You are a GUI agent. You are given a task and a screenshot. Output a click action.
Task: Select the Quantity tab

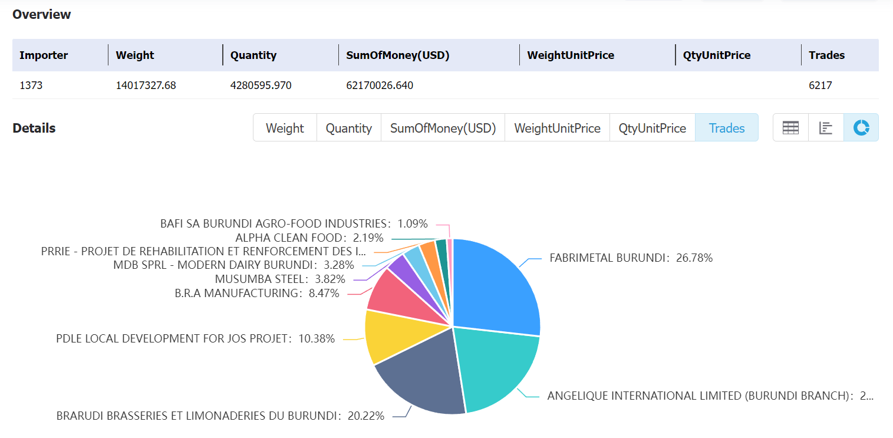[x=349, y=128]
